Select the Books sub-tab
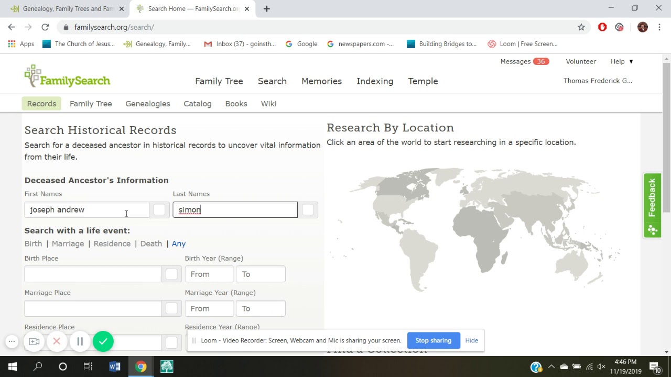This screenshot has height=377, width=671. [236, 104]
